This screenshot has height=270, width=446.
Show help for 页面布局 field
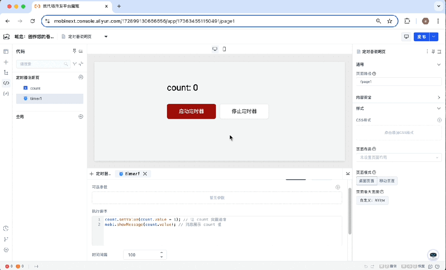(374, 149)
